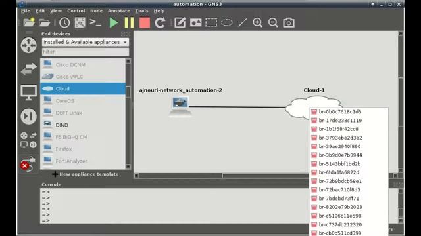The width and height of the screenshot is (421, 236).
Task: Start all nodes with green play button
Action: (114, 23)
